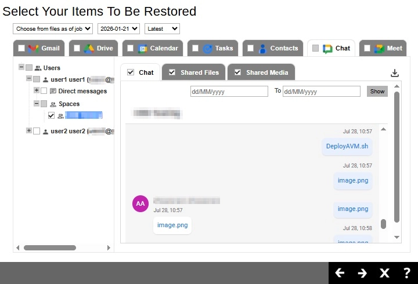Click the Gmail envelope icon

[33, 49]
